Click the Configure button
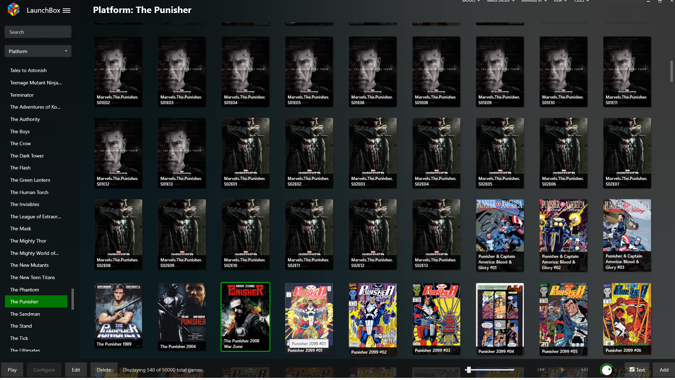 44,370
